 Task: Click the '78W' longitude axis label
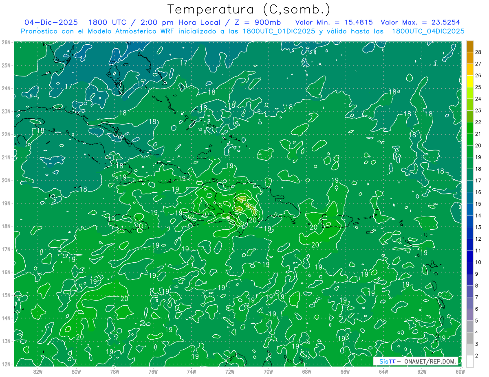(x=115, y=371)
